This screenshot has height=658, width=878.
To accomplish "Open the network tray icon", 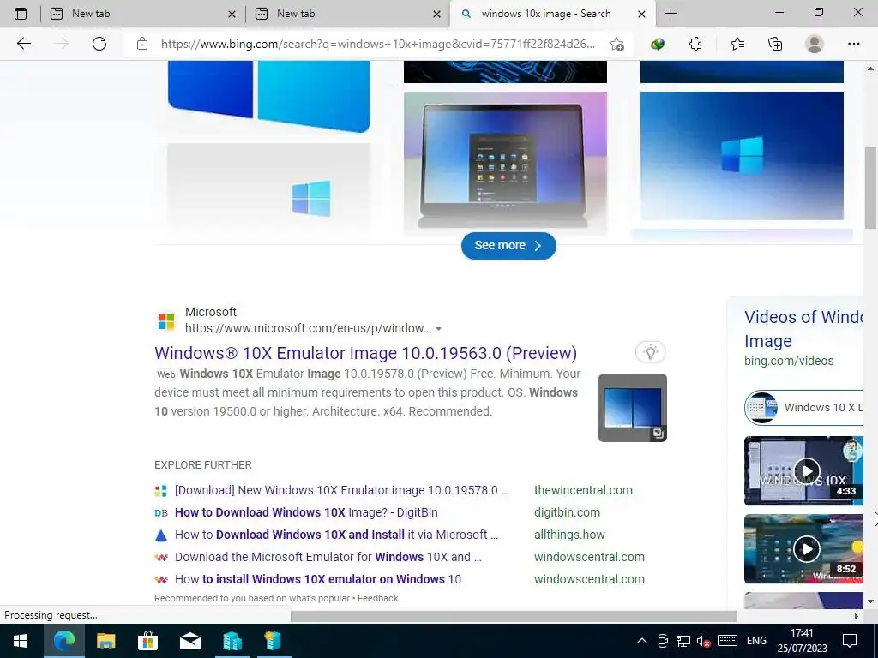I will [683, 641].
